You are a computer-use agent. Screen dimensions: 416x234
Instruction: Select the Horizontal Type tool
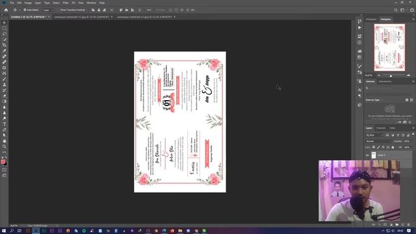[x=5, y=124]
